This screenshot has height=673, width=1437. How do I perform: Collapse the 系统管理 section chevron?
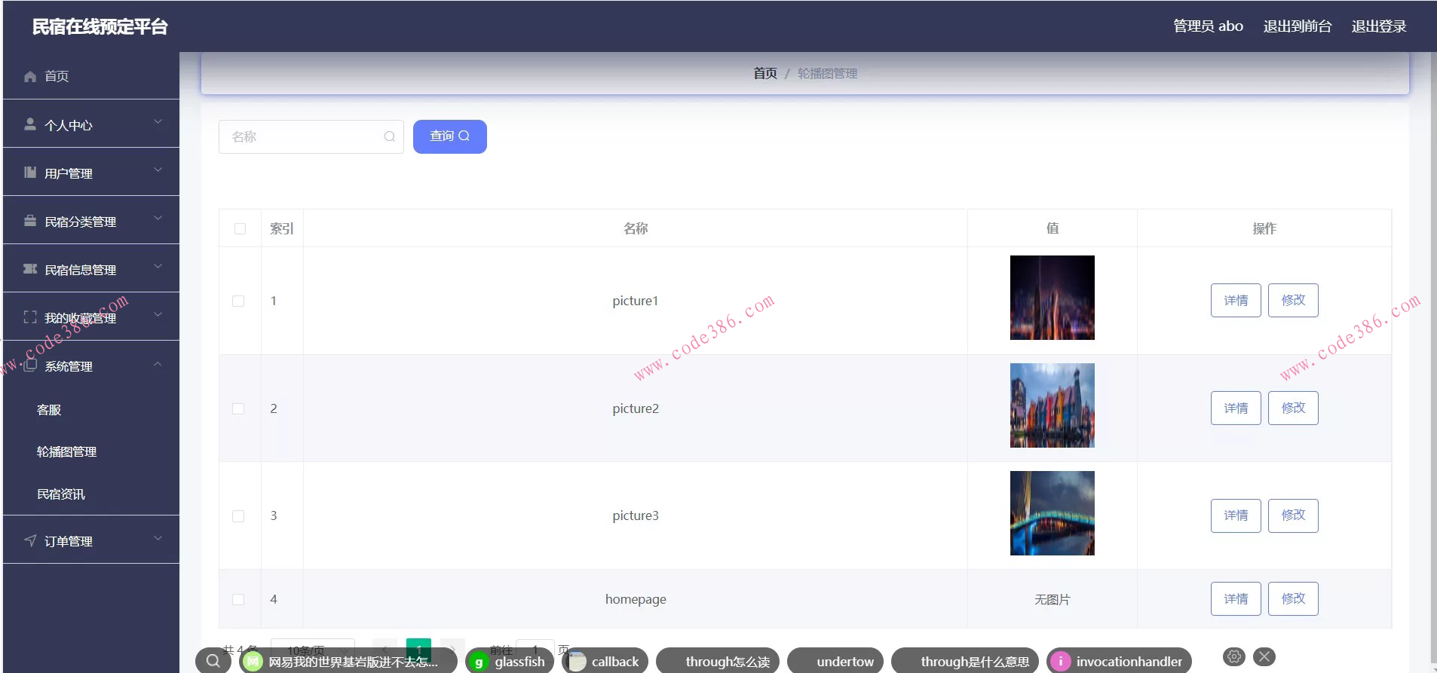point(158,364)
